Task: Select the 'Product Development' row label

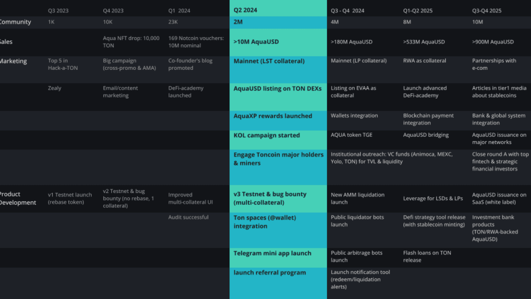Action: click(18, 198)
